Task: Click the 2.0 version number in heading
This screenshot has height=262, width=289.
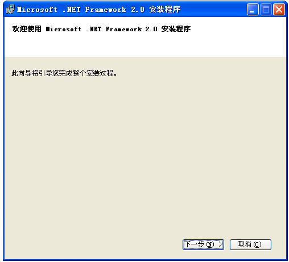Action: 151,29
